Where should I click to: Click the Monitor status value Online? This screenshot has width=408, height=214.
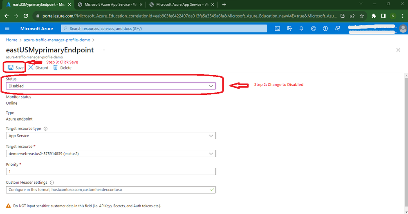(12, 103)
